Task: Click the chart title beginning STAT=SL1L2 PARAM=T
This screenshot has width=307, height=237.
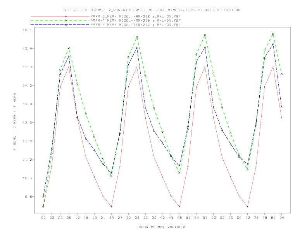Action: click(152, 10)
